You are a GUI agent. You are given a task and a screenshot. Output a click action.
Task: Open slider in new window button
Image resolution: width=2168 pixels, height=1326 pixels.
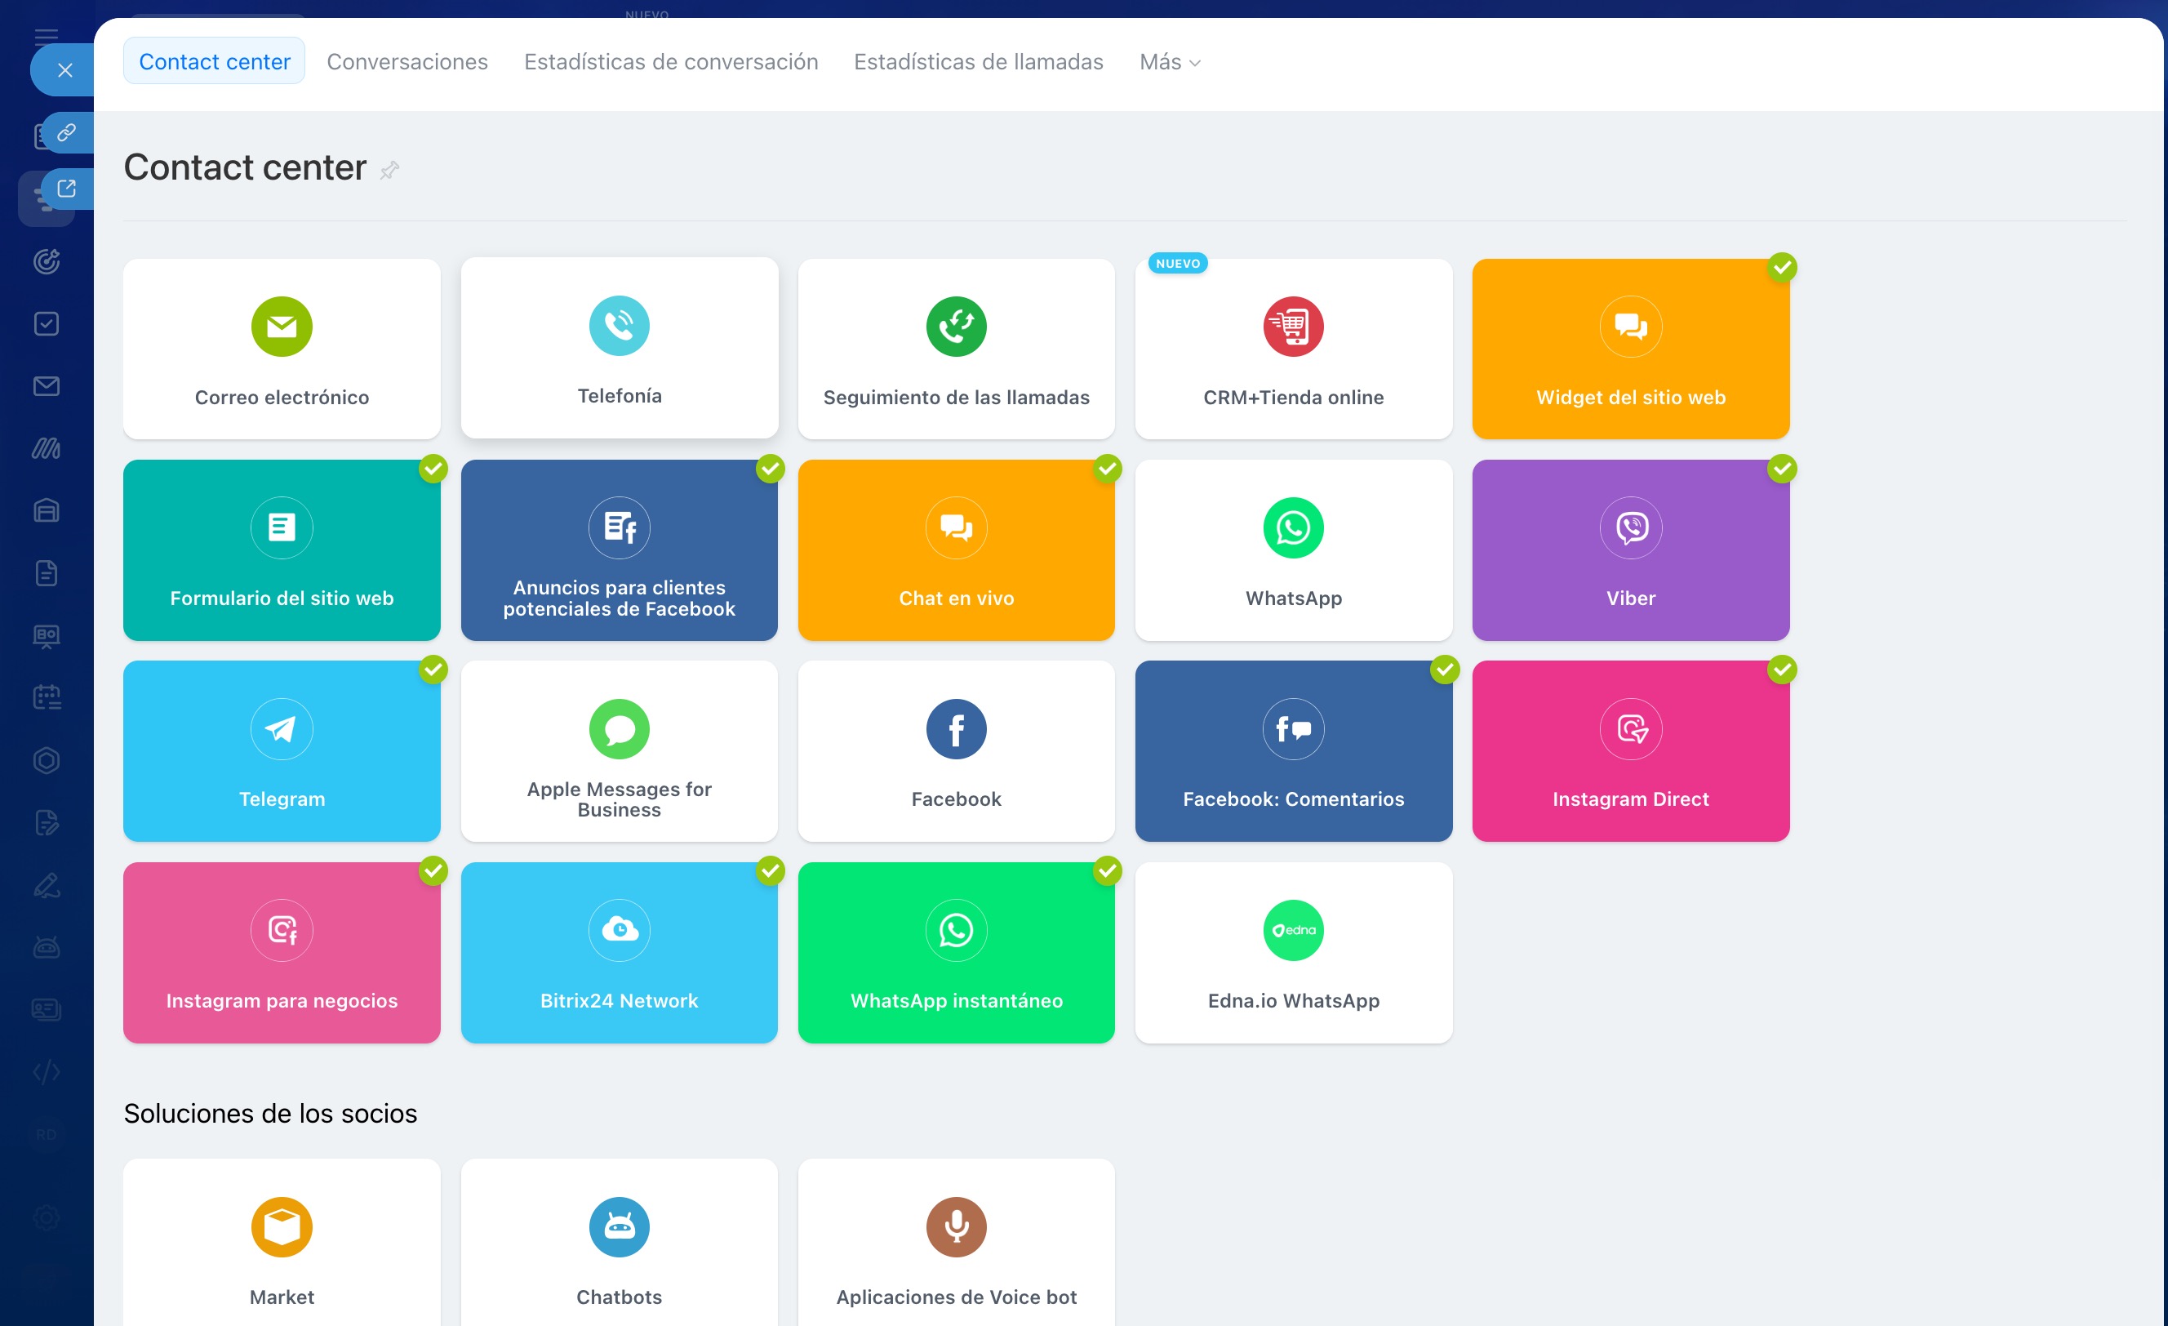click(x=67, y=189)
